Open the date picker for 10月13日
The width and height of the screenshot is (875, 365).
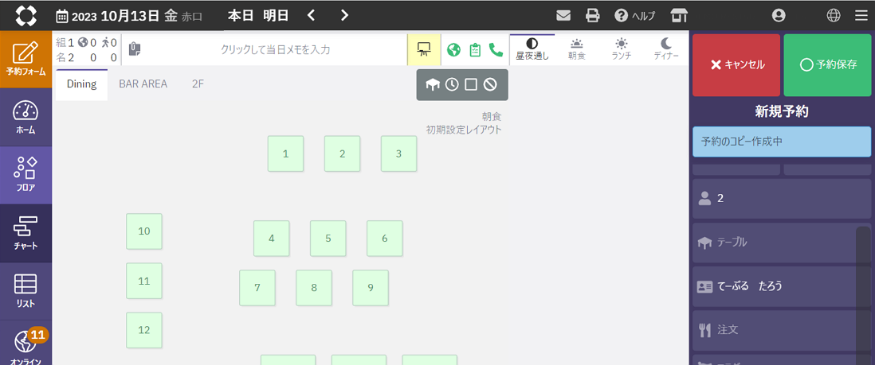click(129, 15)
